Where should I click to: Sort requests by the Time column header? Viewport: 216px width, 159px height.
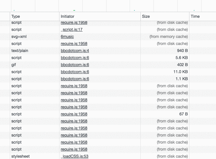(x=203, y=16)
